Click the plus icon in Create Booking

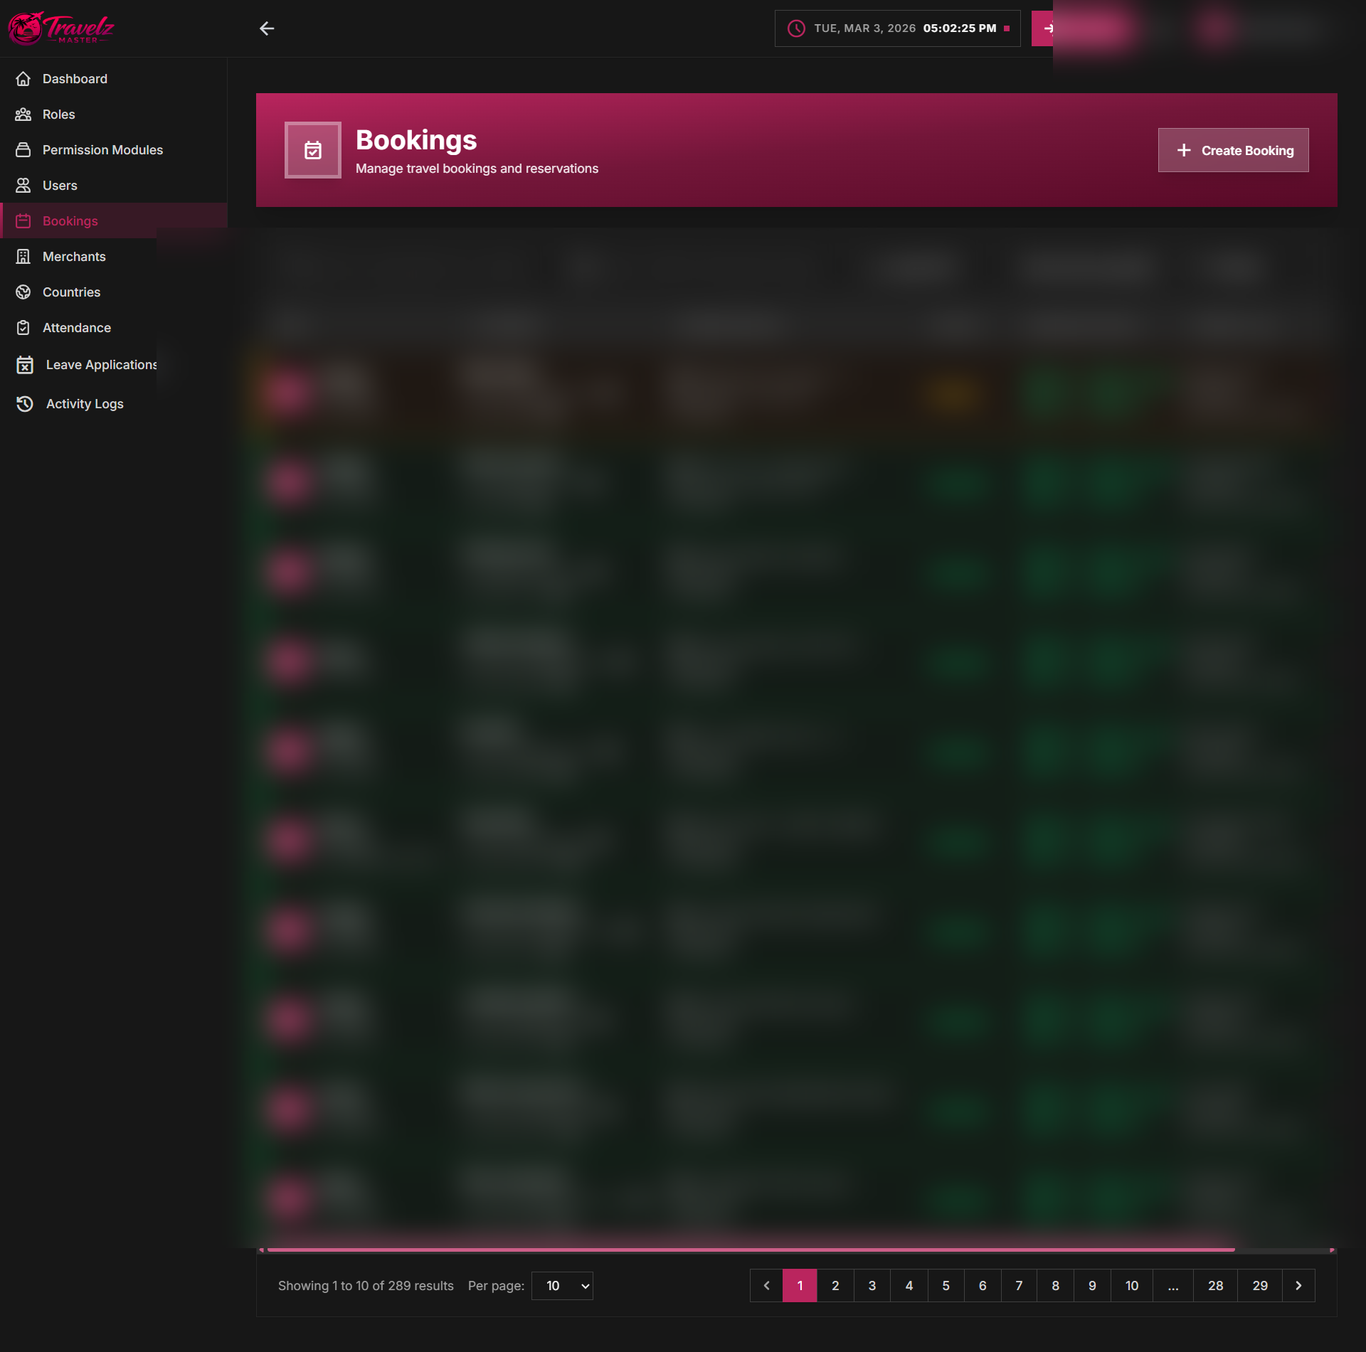[1184, 150]
